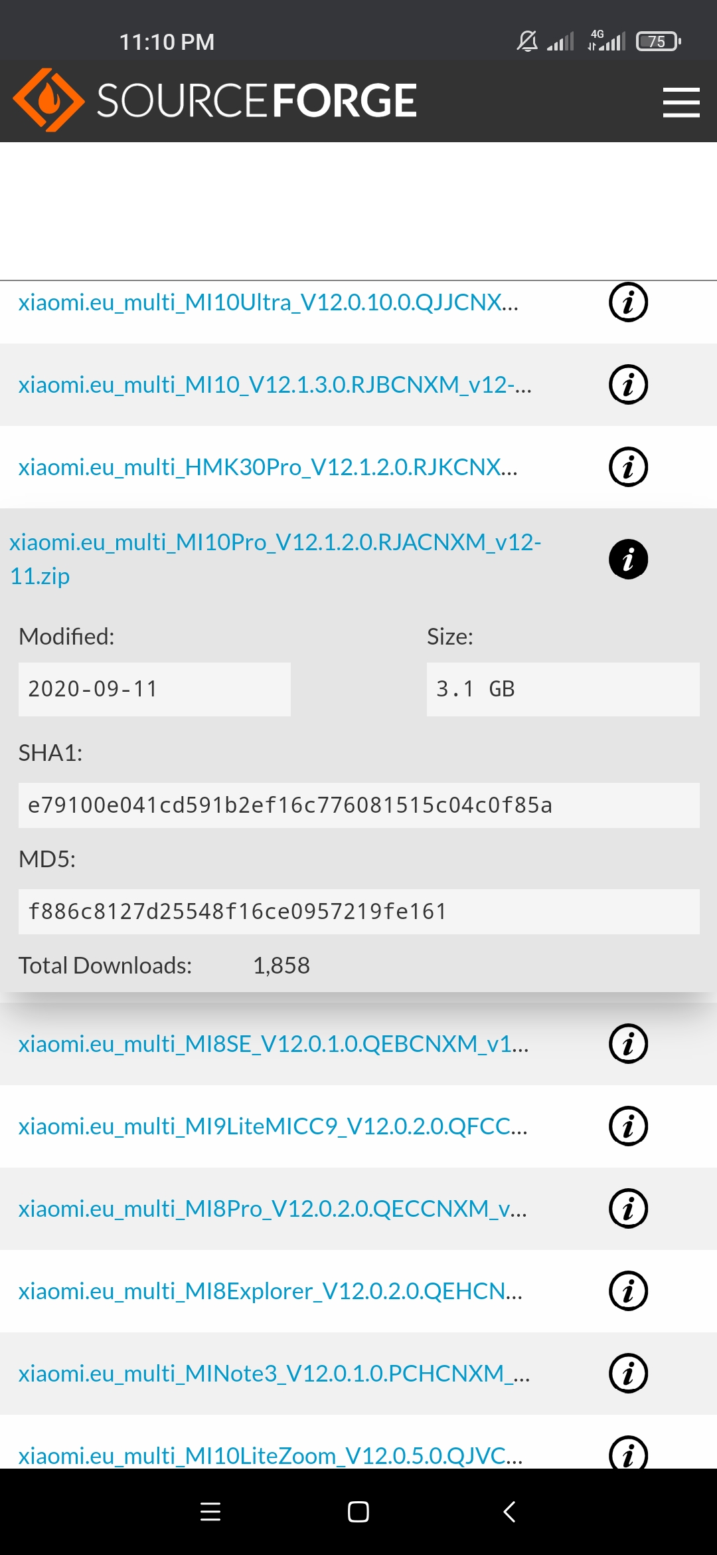Image resolution: width=717 pixels, height=1555 pixels.
Task: Open the MI8Explorer V12.0.2.0 file link
Action: pos(270,1291)
